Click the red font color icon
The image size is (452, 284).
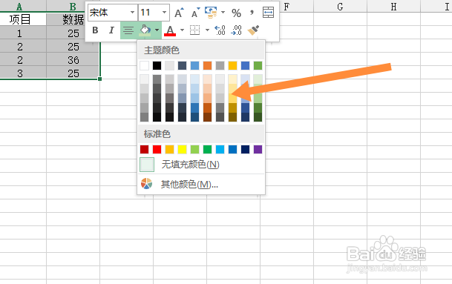coord(170,30)
